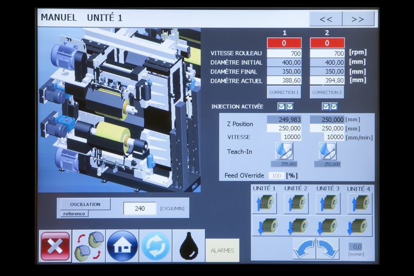Click the roller swap rotation icon
The height and width of the screenshot is (276, 414).
click(x=89, y=246)
